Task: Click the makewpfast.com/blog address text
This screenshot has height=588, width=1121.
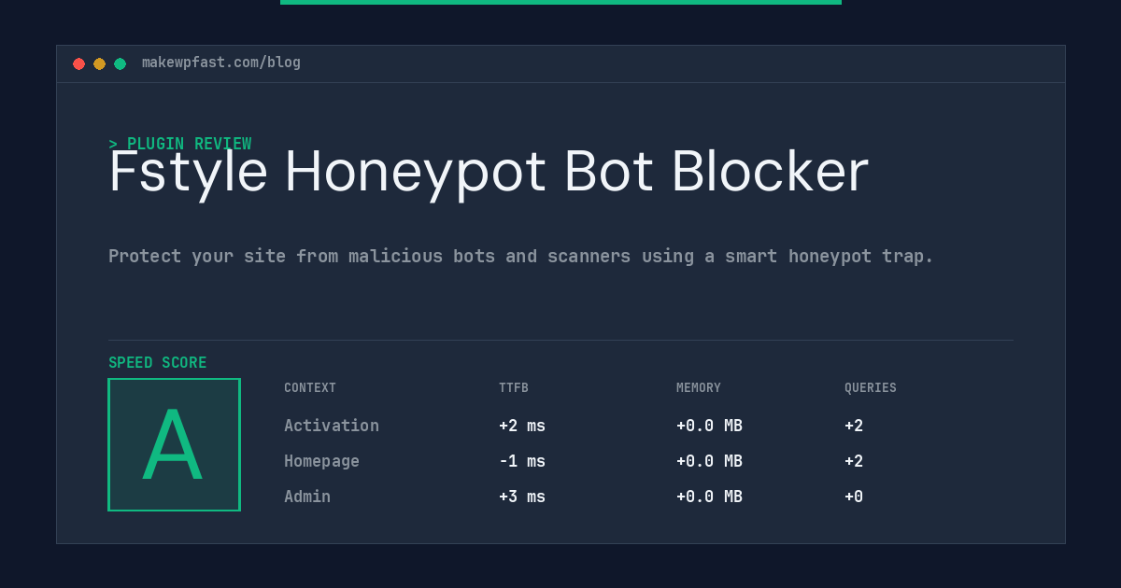Action: click(x=221, y=63)
